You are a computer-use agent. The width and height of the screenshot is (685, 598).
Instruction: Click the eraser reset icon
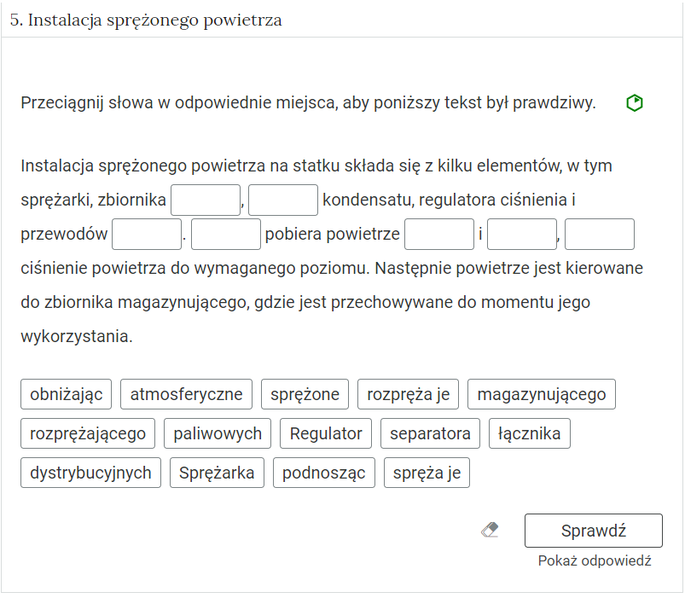click(x=489, y=530)
